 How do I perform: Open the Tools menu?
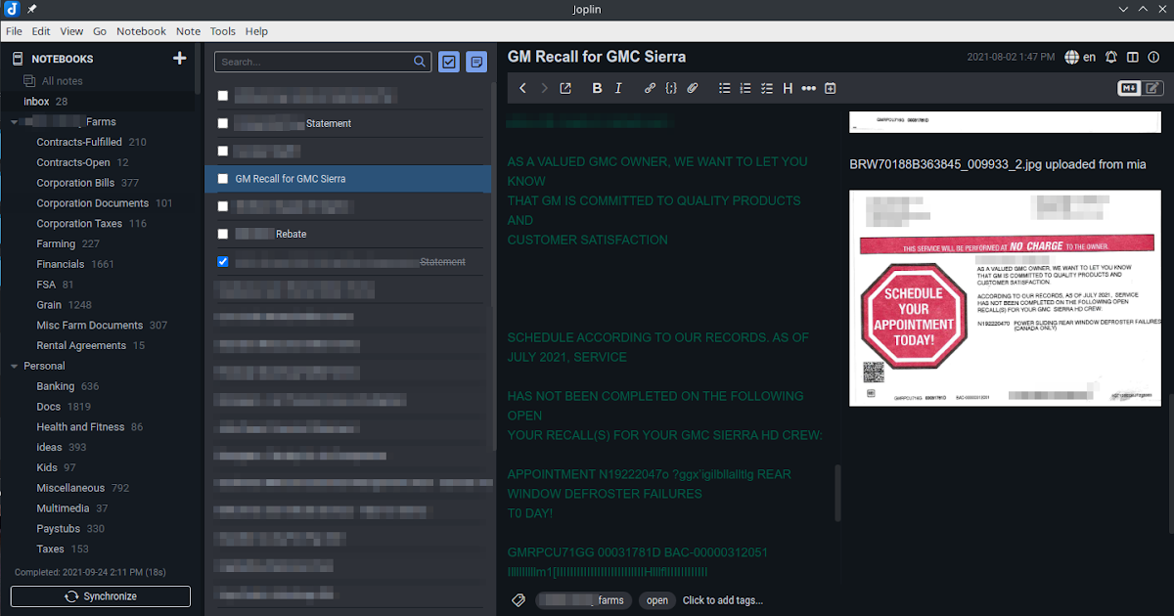tap(223, 31)
